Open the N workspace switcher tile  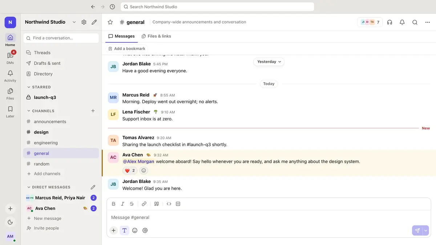coord(10,22)
